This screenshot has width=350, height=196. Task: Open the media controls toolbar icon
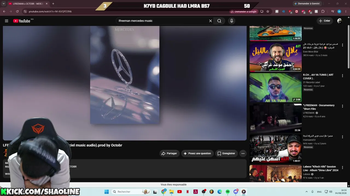[x=332, y=11]
